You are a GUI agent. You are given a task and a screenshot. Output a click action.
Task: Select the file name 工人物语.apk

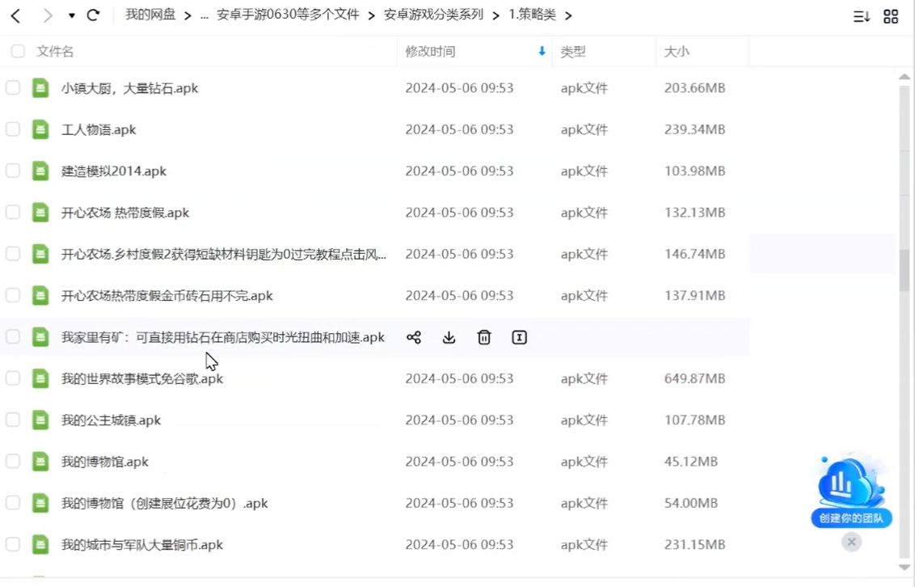(99, 129)
